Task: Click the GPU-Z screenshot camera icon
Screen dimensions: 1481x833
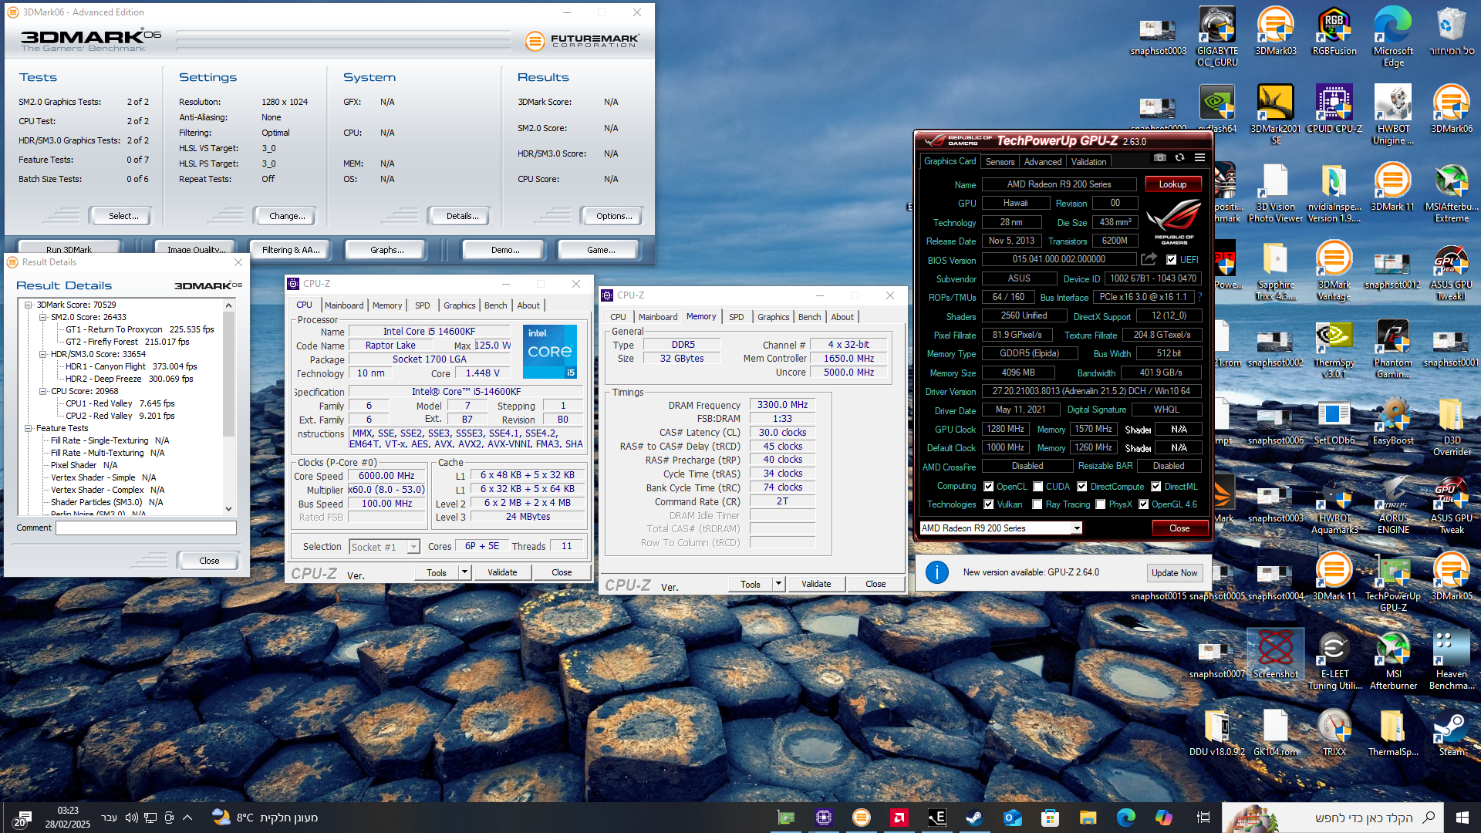Action: tap(1159, 158)
